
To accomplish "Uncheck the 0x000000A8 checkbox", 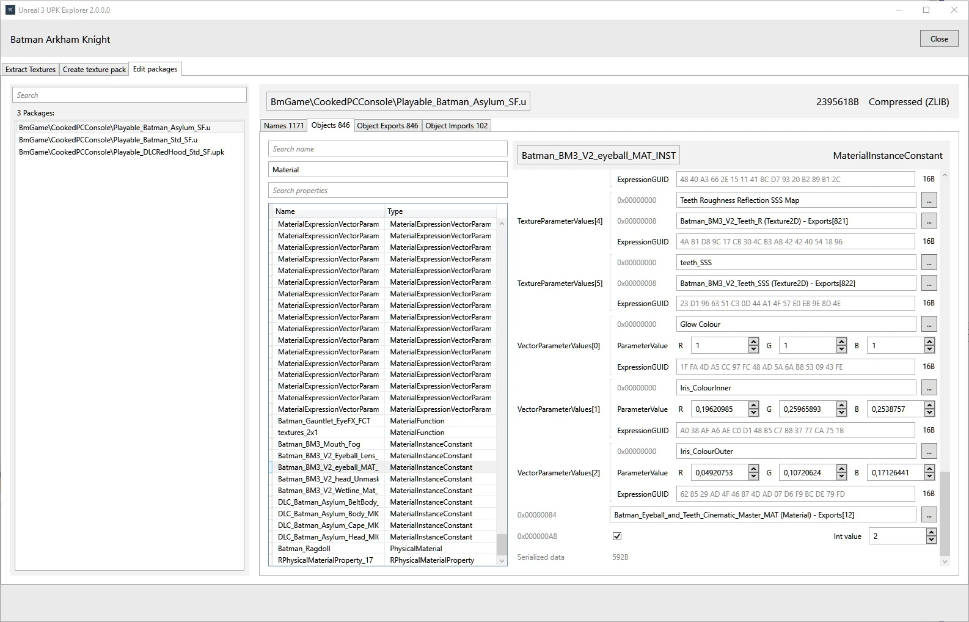I will [x=617, y=536].
